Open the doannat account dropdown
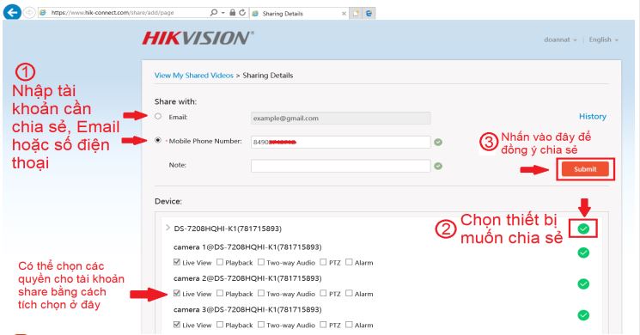This screenshot has height=335, width=640. tap(560, 40)
